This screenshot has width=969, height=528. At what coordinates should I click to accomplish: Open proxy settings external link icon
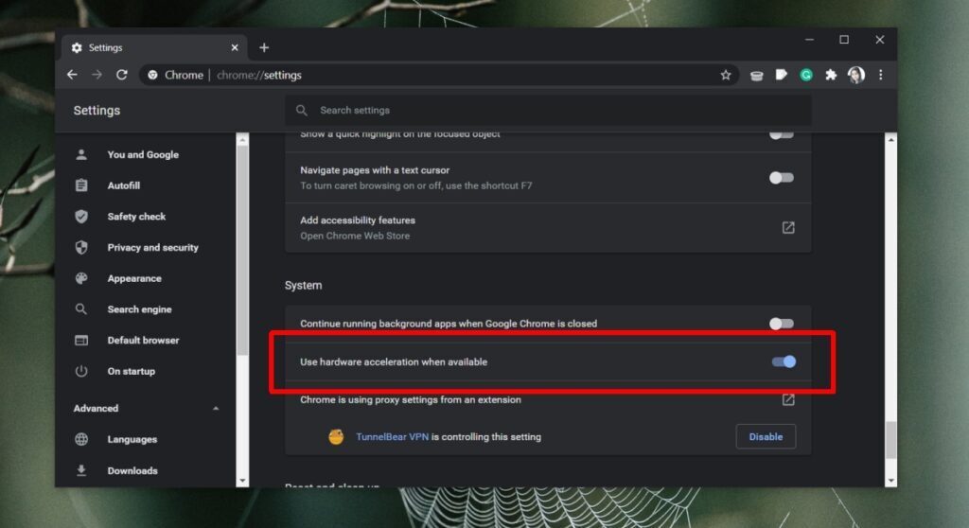click(788, 399)
